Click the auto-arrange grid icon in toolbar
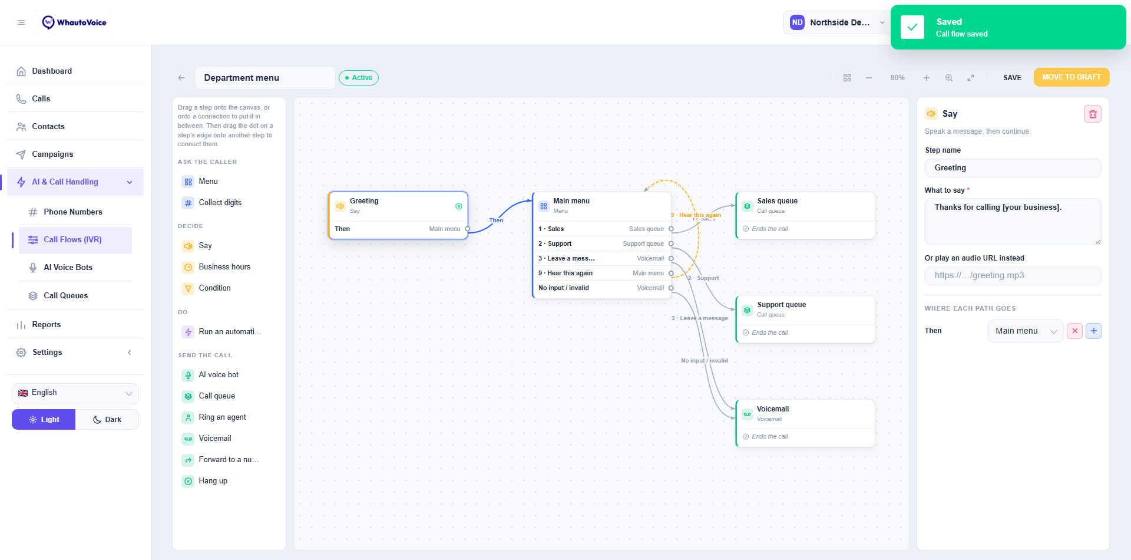 847,78
